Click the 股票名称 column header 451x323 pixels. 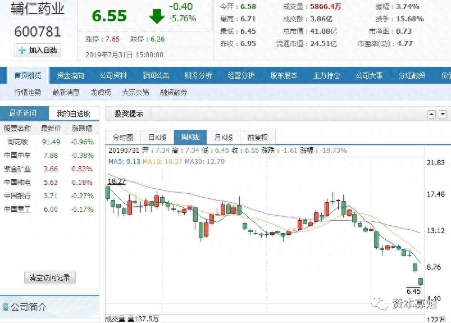(17, 128)
